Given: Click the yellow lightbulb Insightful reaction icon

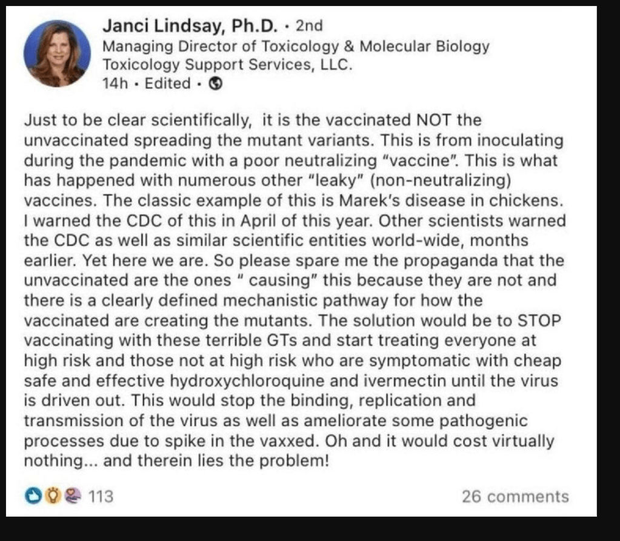Looking at the screenshot, I should pos(53,497).
